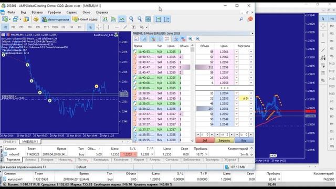Screen dimensions: 336x189
Task: Select the M1 timeframe
Action: coord(5,27)
